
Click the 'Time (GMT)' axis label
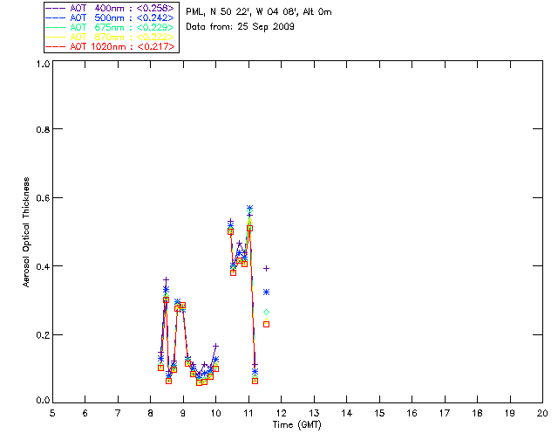point(297,425)
